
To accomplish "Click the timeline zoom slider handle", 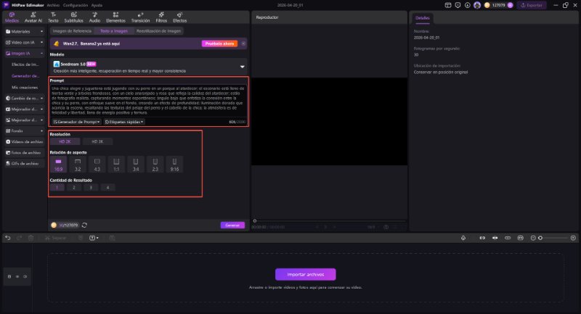I will [540, 238].
